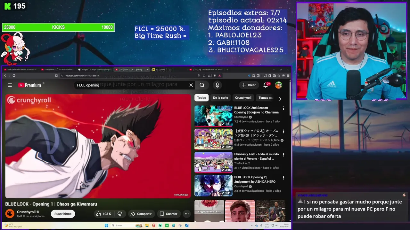Click the Compartir share button
The image size is (410, 230).
pyautogui.click(x=141, y=214)
